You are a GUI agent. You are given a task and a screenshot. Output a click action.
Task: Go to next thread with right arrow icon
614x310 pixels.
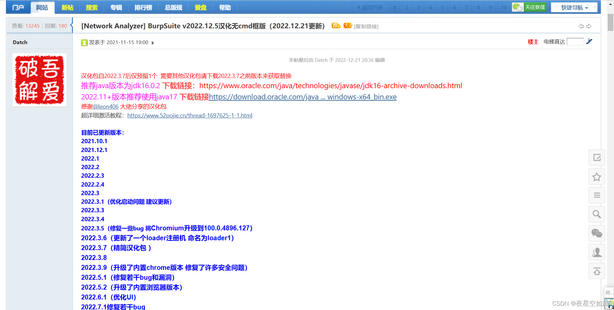tap(589, 26)
